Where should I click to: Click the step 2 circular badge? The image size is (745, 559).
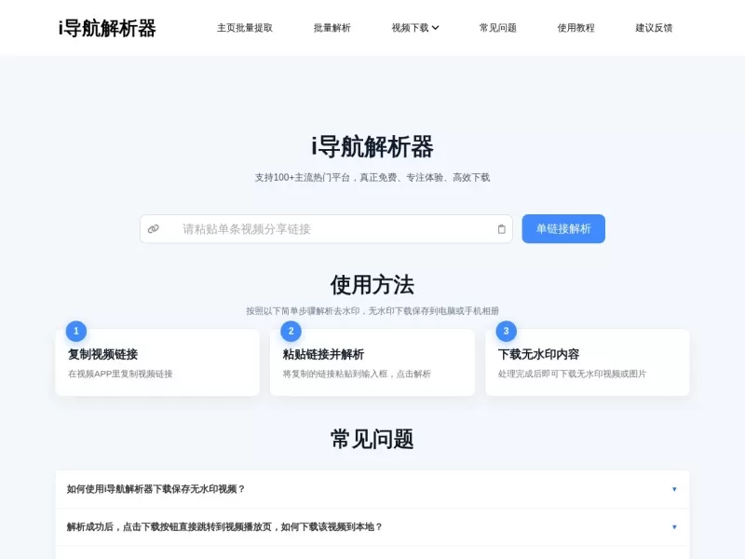tap(291, 331)
